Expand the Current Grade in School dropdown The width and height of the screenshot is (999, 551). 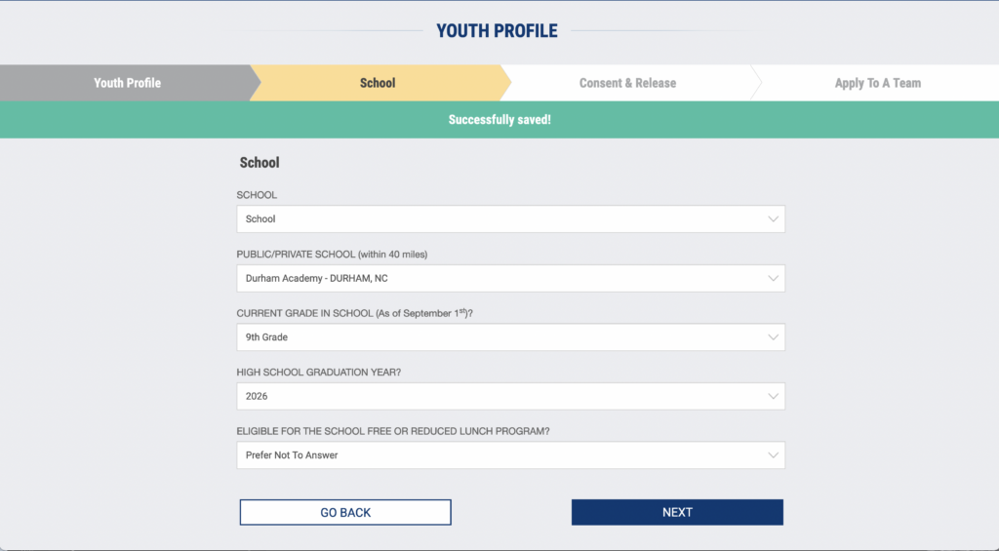tap(510, 337)
